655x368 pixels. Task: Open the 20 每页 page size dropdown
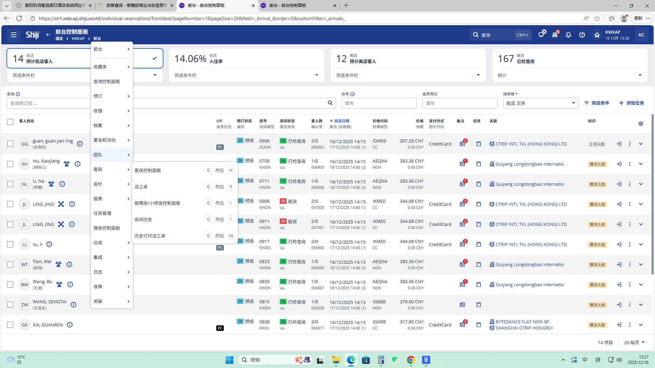click(x=634, y=342)
